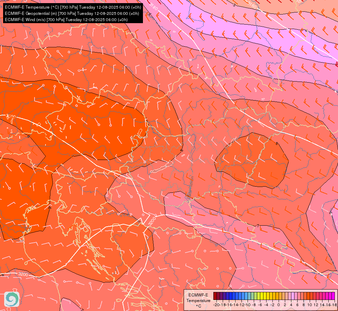Click the legend title ECMWF-E Temperature °C

tap(198, 300)
